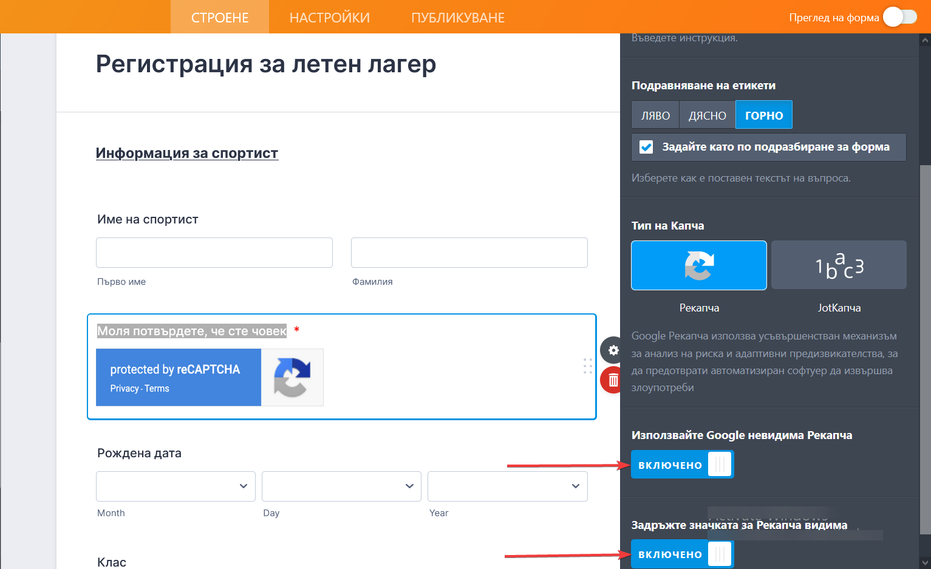Viewport: 931px width, 569px height.
Task: Select the Рекапча captcha type tile
Action: click(x=698, y=265)
